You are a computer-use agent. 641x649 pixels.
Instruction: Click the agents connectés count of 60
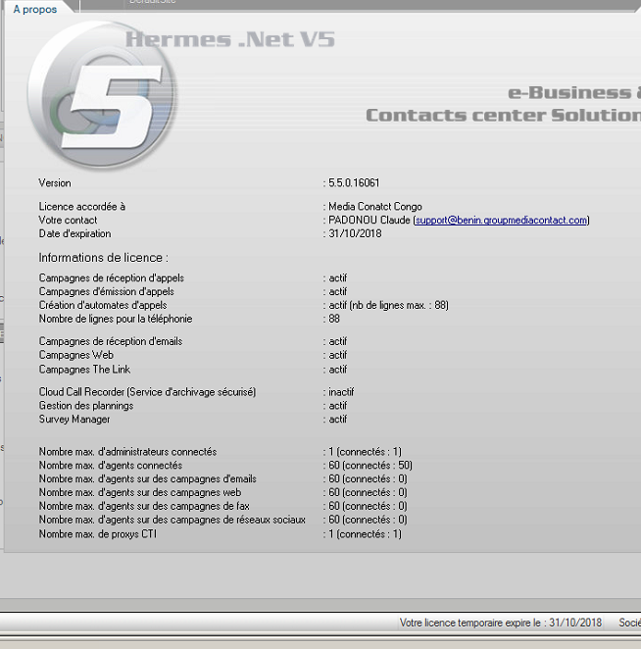point(334,466)
